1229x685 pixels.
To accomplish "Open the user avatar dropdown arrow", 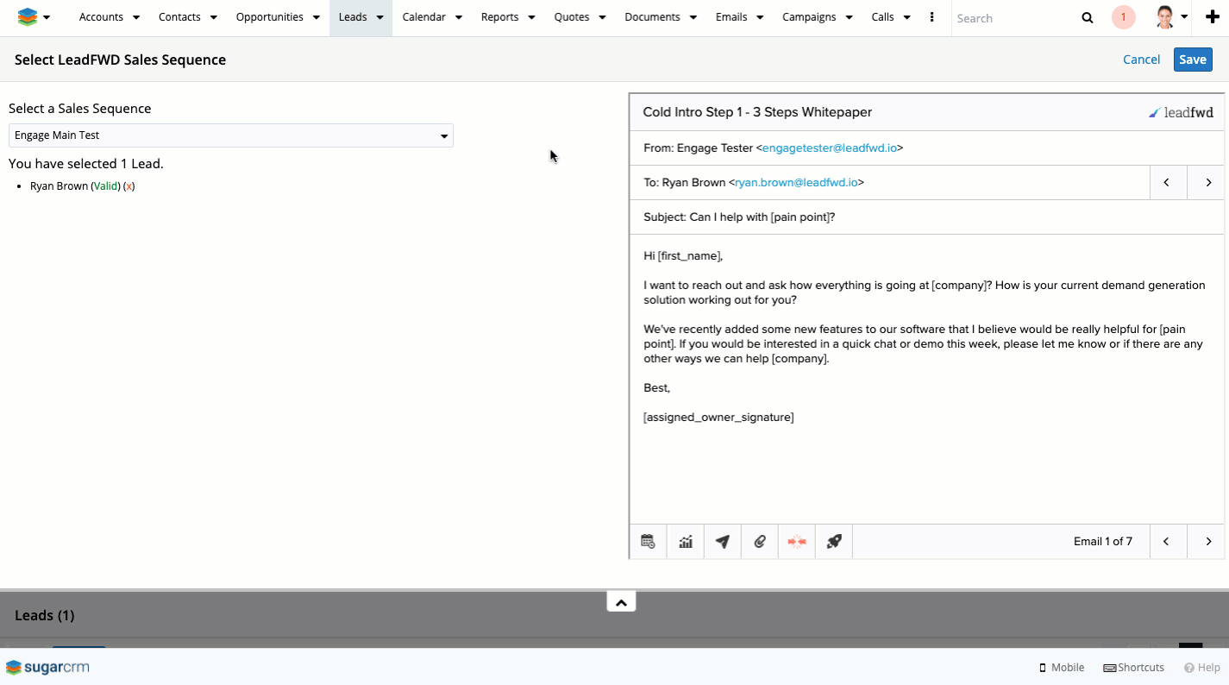I will (x=1184, y=17).
